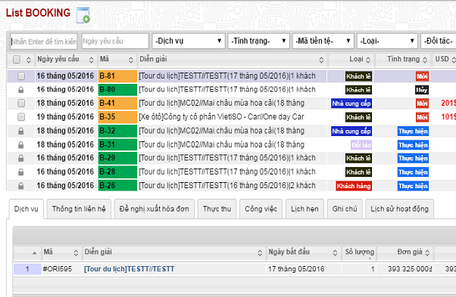Click the List BOOKING page title

[38, 13]
